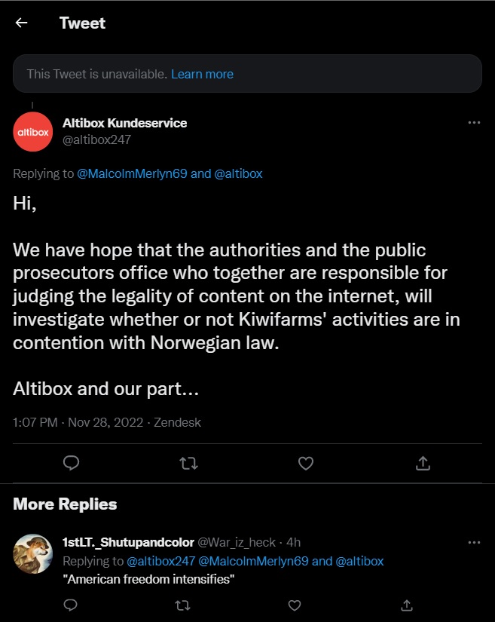Like the Altibox Kundeservice tweet
This screenshot has height=622, width=495.
click(x=305, y=463)
